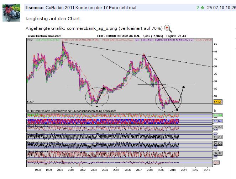The width and height of the screenshot is (236, 179).
Task: Click the yellow price label '6,442'
Action: [x=218, y=102]
